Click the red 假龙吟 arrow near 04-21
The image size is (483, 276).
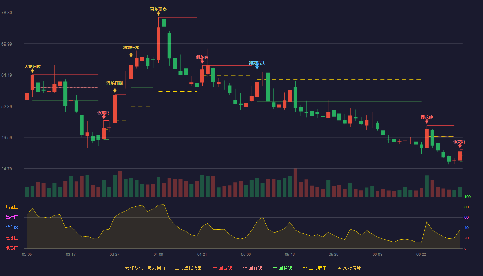[x=202, y=61]
